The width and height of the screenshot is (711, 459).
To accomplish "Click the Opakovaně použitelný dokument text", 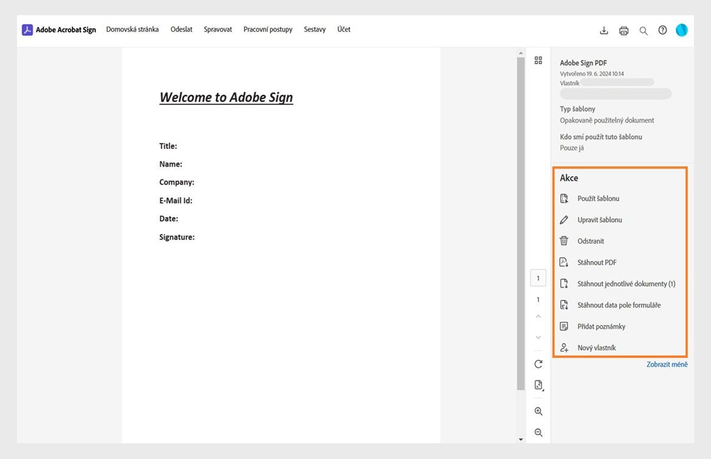I will pos(607,120).
